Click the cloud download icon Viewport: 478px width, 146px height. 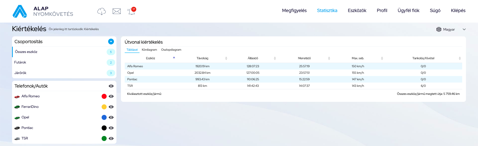click(101, 11)
